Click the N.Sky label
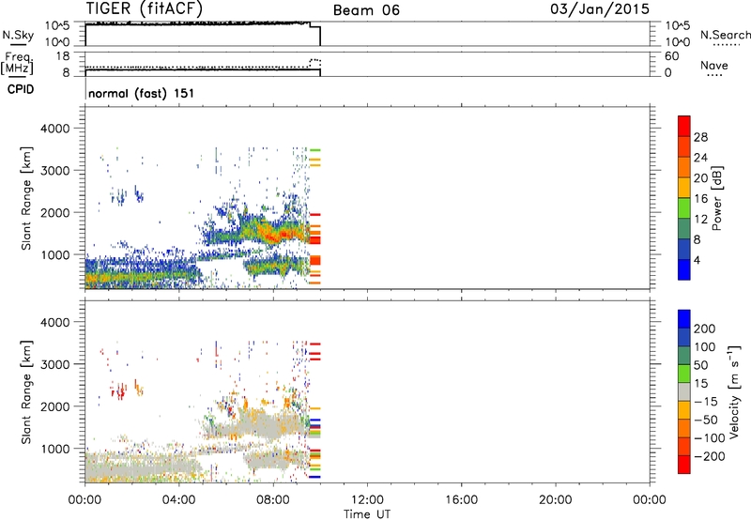This screenshot has height=520, width=751. (x=18, y=35)
